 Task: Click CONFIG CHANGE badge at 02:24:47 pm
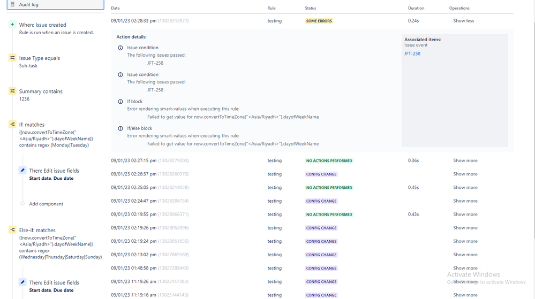321,201
